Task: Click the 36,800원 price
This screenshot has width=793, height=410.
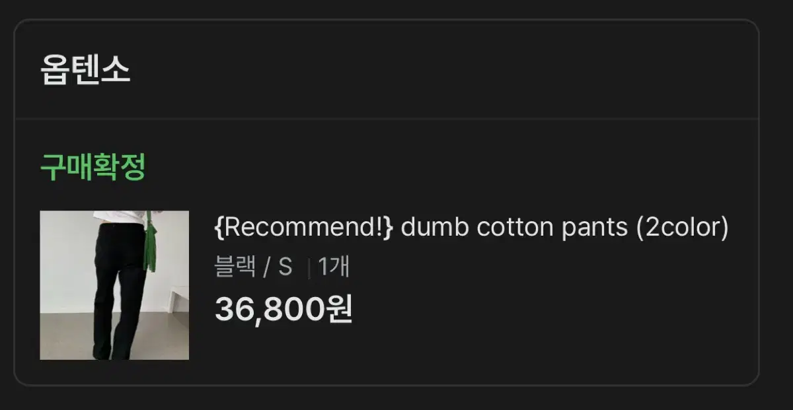Action: click(x=283, y=308)
